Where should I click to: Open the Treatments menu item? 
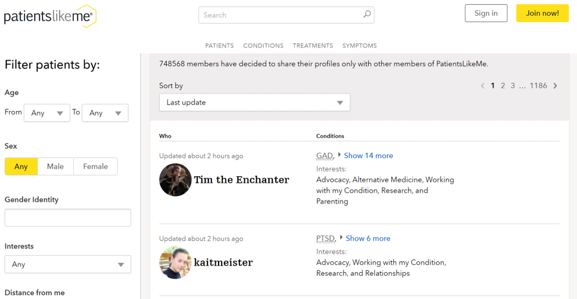(313, 46)
